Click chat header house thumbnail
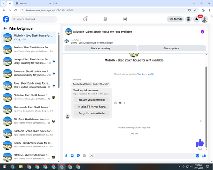 click(69, 32)
